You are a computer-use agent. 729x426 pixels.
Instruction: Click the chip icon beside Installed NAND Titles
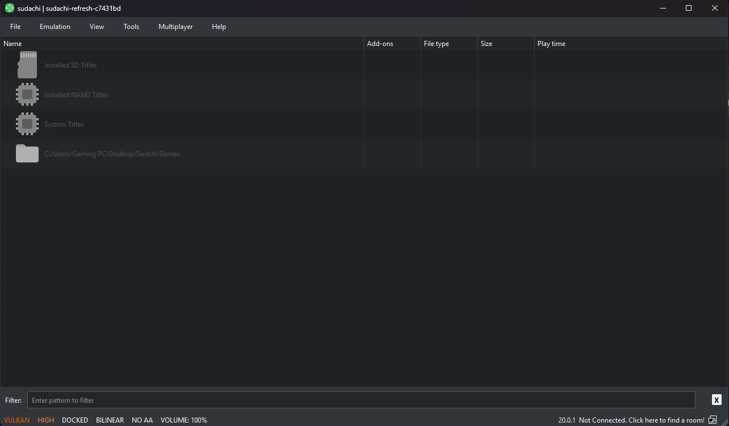click(27, 94)
